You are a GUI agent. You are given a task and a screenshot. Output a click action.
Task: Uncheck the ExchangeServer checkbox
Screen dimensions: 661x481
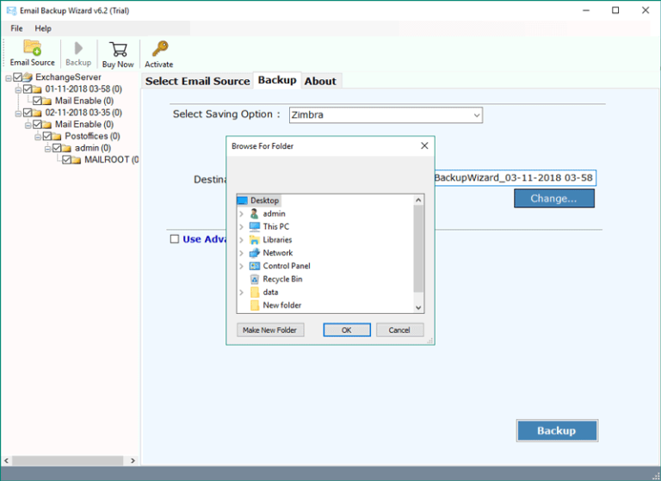coord(17,77)
